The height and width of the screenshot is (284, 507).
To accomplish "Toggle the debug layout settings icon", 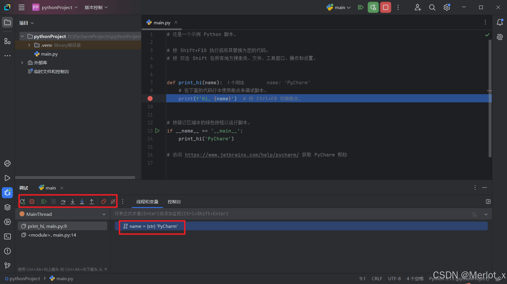I will point(488,202).
